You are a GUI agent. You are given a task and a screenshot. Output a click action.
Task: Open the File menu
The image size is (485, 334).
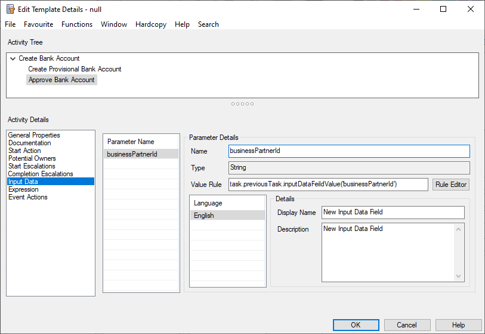(10, 24)
